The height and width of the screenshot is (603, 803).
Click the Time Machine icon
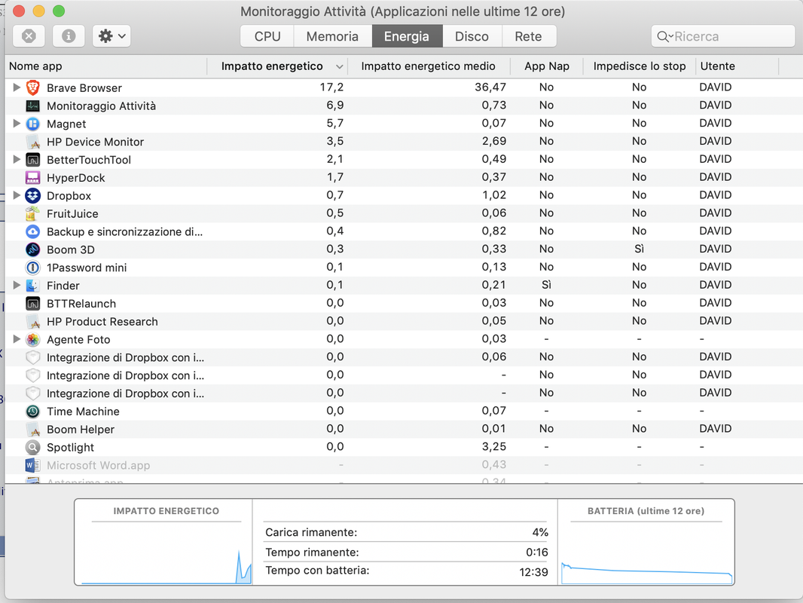point(33,412)
